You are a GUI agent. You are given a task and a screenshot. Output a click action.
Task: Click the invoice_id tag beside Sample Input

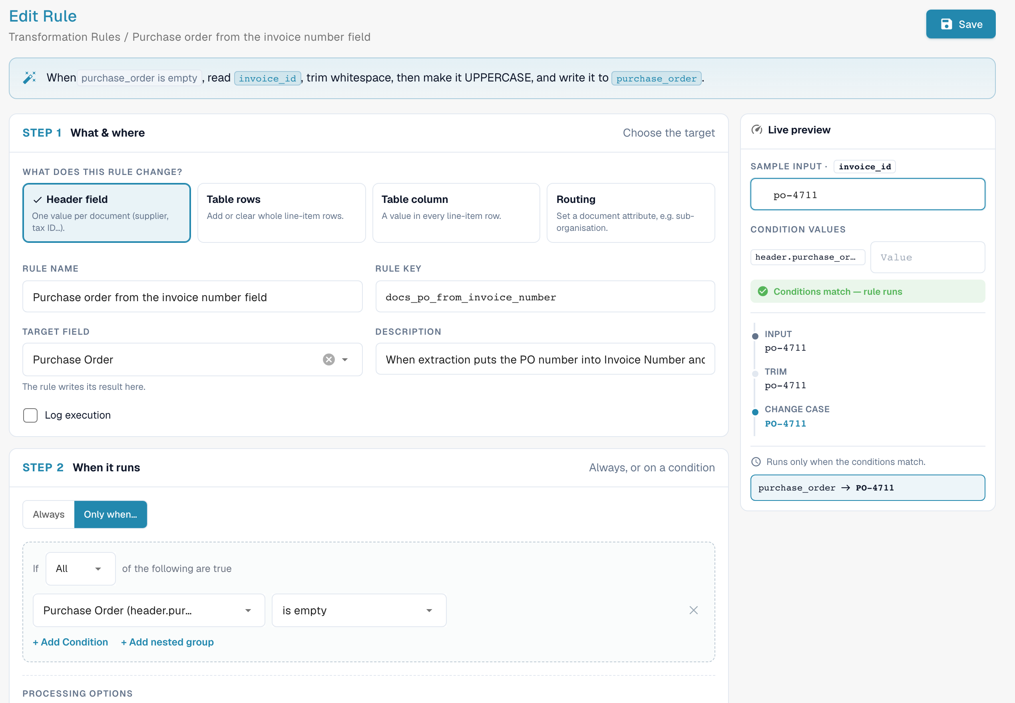(x=865, y=167)
